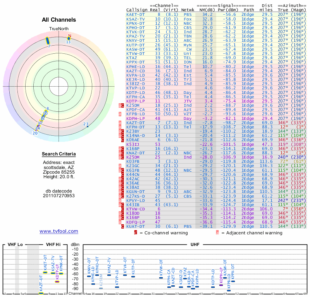
Task: Click the KUTP-DT callsign in the table
Action: click(x=135, y=45)
